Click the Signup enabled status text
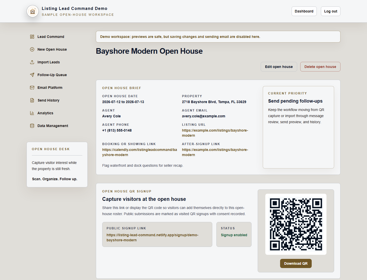Screen dimensions: 367x280 [234, 235]
